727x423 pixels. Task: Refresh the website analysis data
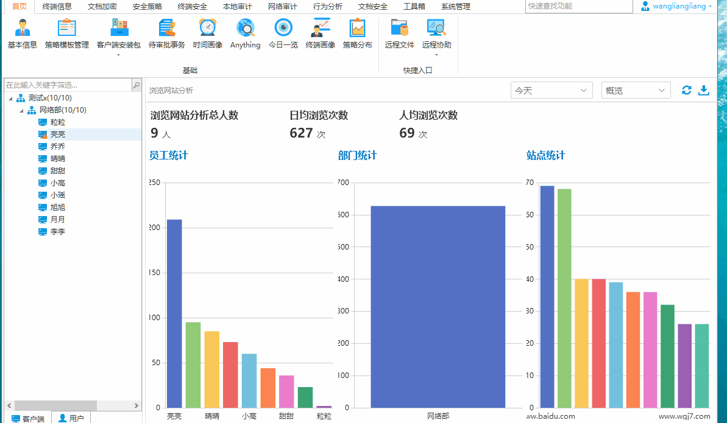tap(687, 91)
